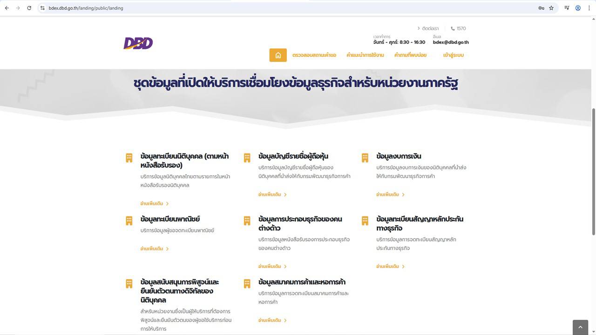Viewport: 596px width, 335px height.
Task: Click the browser back arrow
Action: 7,8
